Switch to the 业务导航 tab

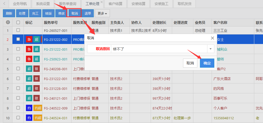[20, 4]
